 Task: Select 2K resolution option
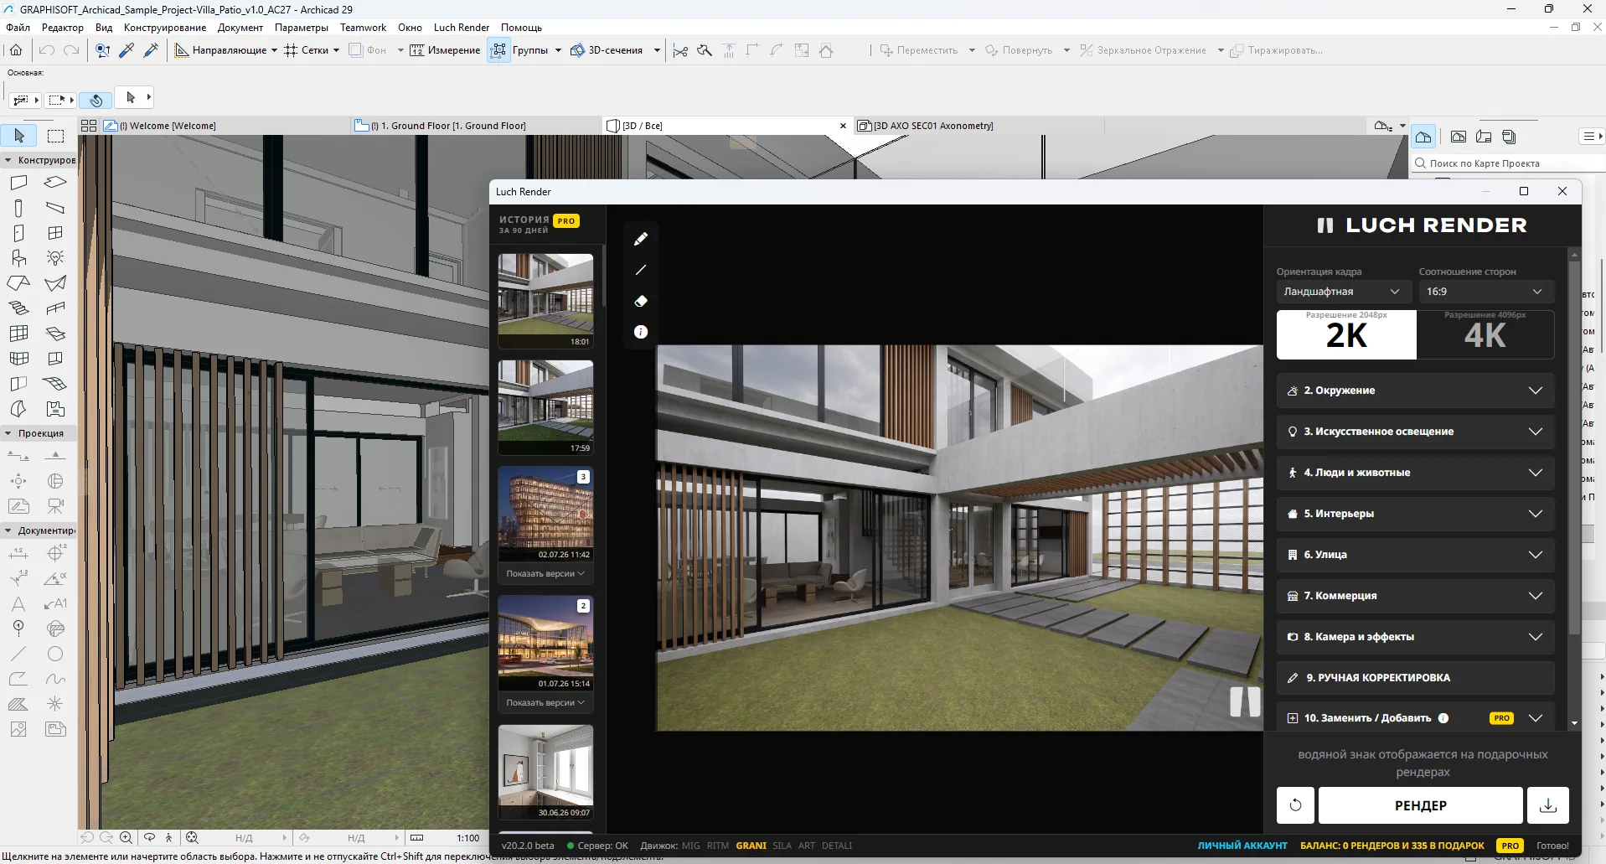(x=1346, y=334)
